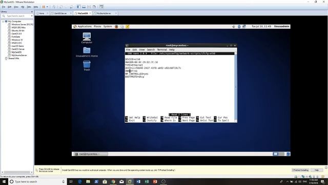Click the root@mycentos taskbar button

coord(91,154)
